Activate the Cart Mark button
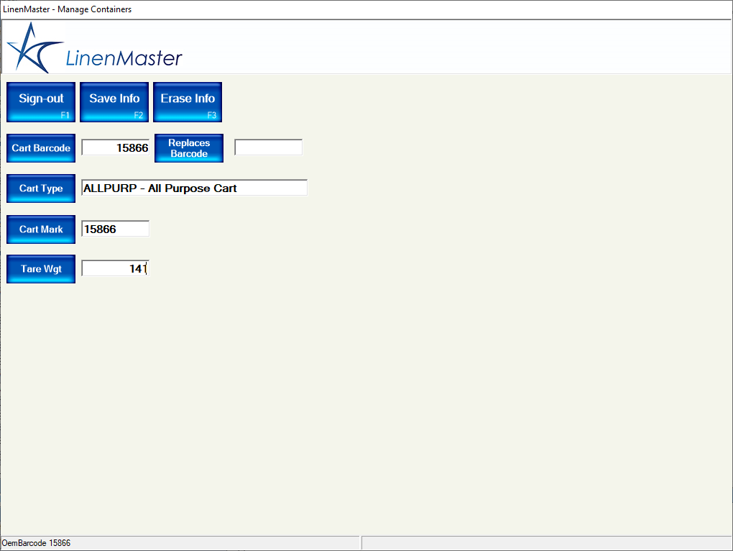Screen dimensions: 733x551 click(x=41, y=229)
